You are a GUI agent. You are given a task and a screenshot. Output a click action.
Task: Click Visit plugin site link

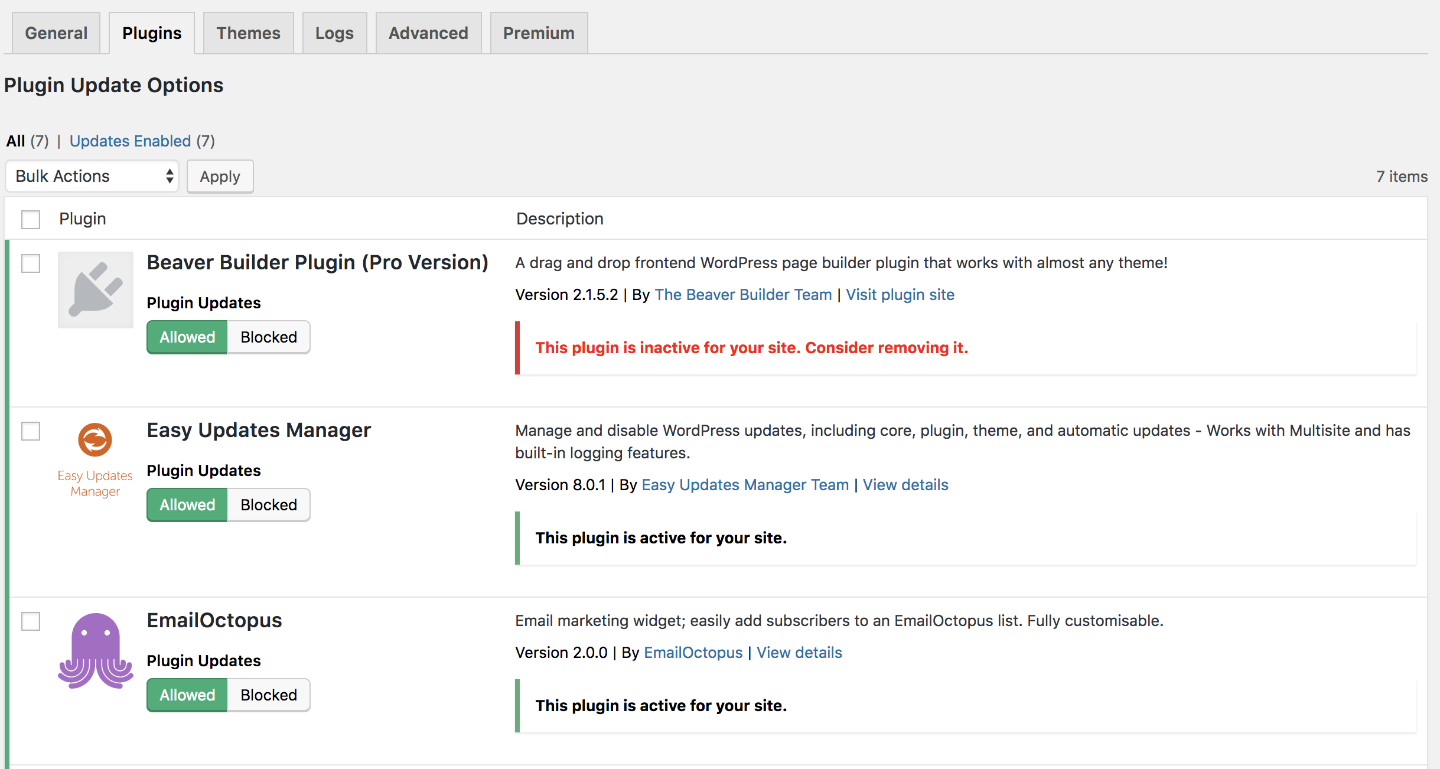900,295
